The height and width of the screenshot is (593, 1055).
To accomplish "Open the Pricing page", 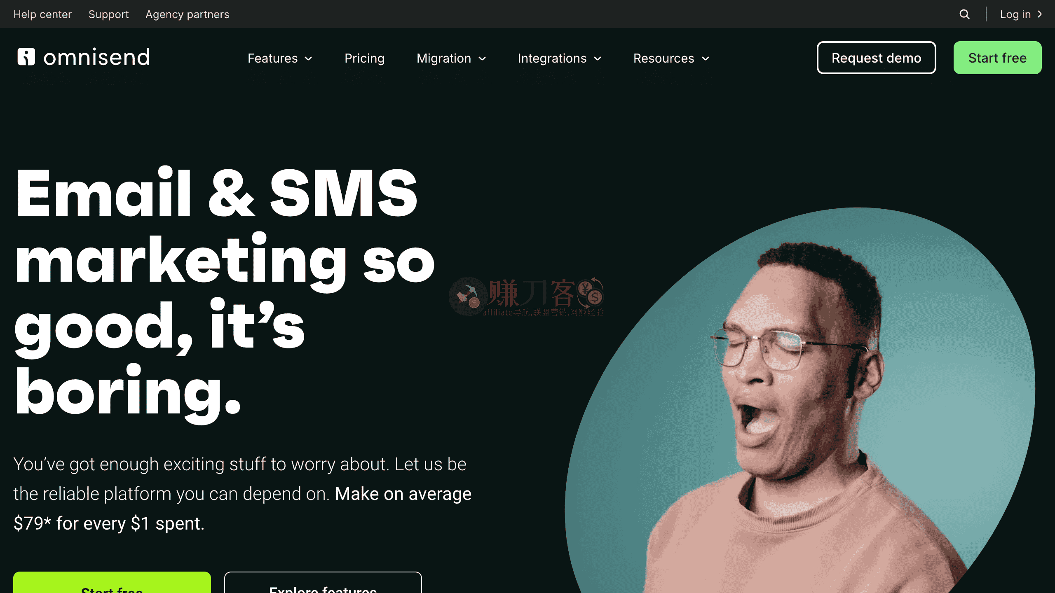I will click(364, 58).
